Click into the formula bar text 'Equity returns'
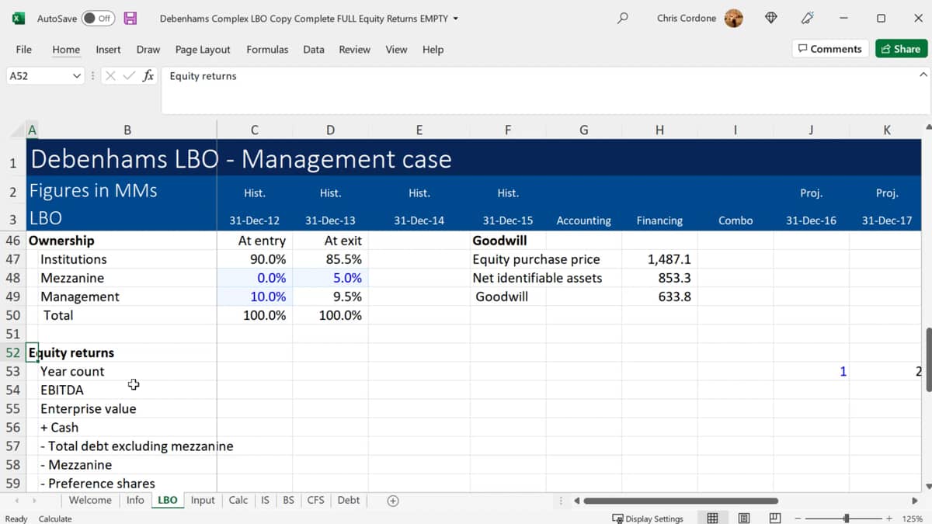The height and width of the screenshot is (524, 932). click(203, 76)
